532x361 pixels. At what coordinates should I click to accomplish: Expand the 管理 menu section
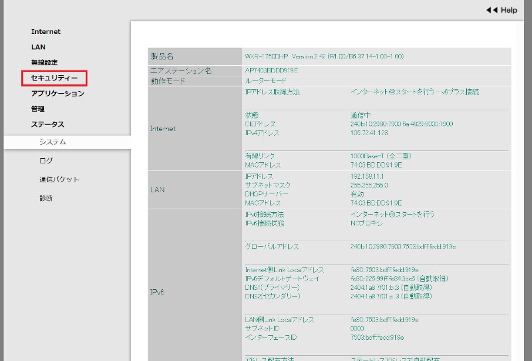(38, 109)
